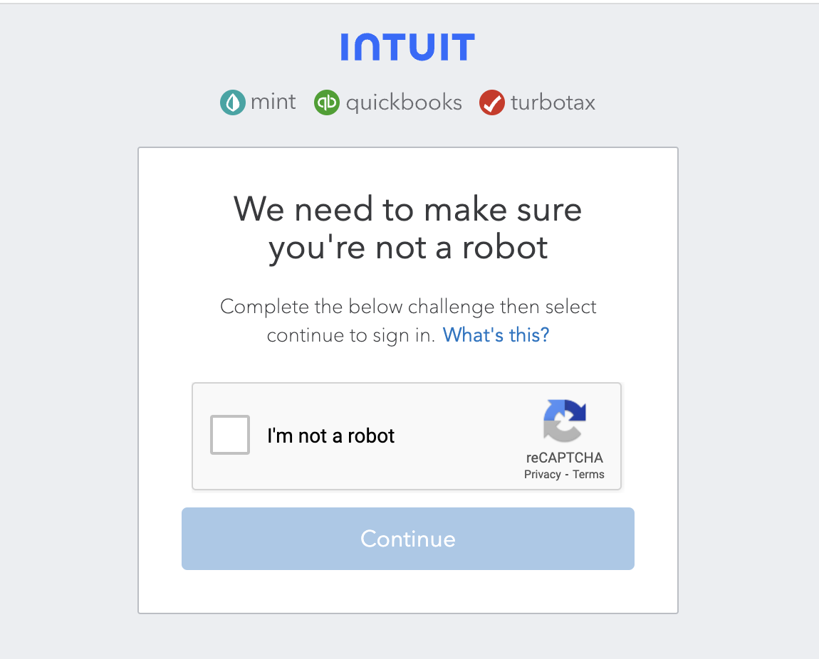
Task: Click the "you're not a robot" heading line
Action: (407, 248)
